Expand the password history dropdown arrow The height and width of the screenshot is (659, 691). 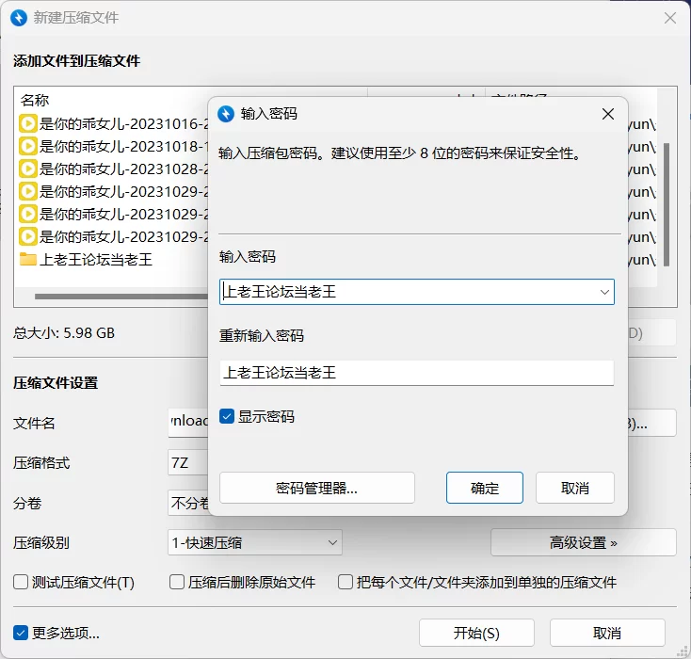click(604, 292)
